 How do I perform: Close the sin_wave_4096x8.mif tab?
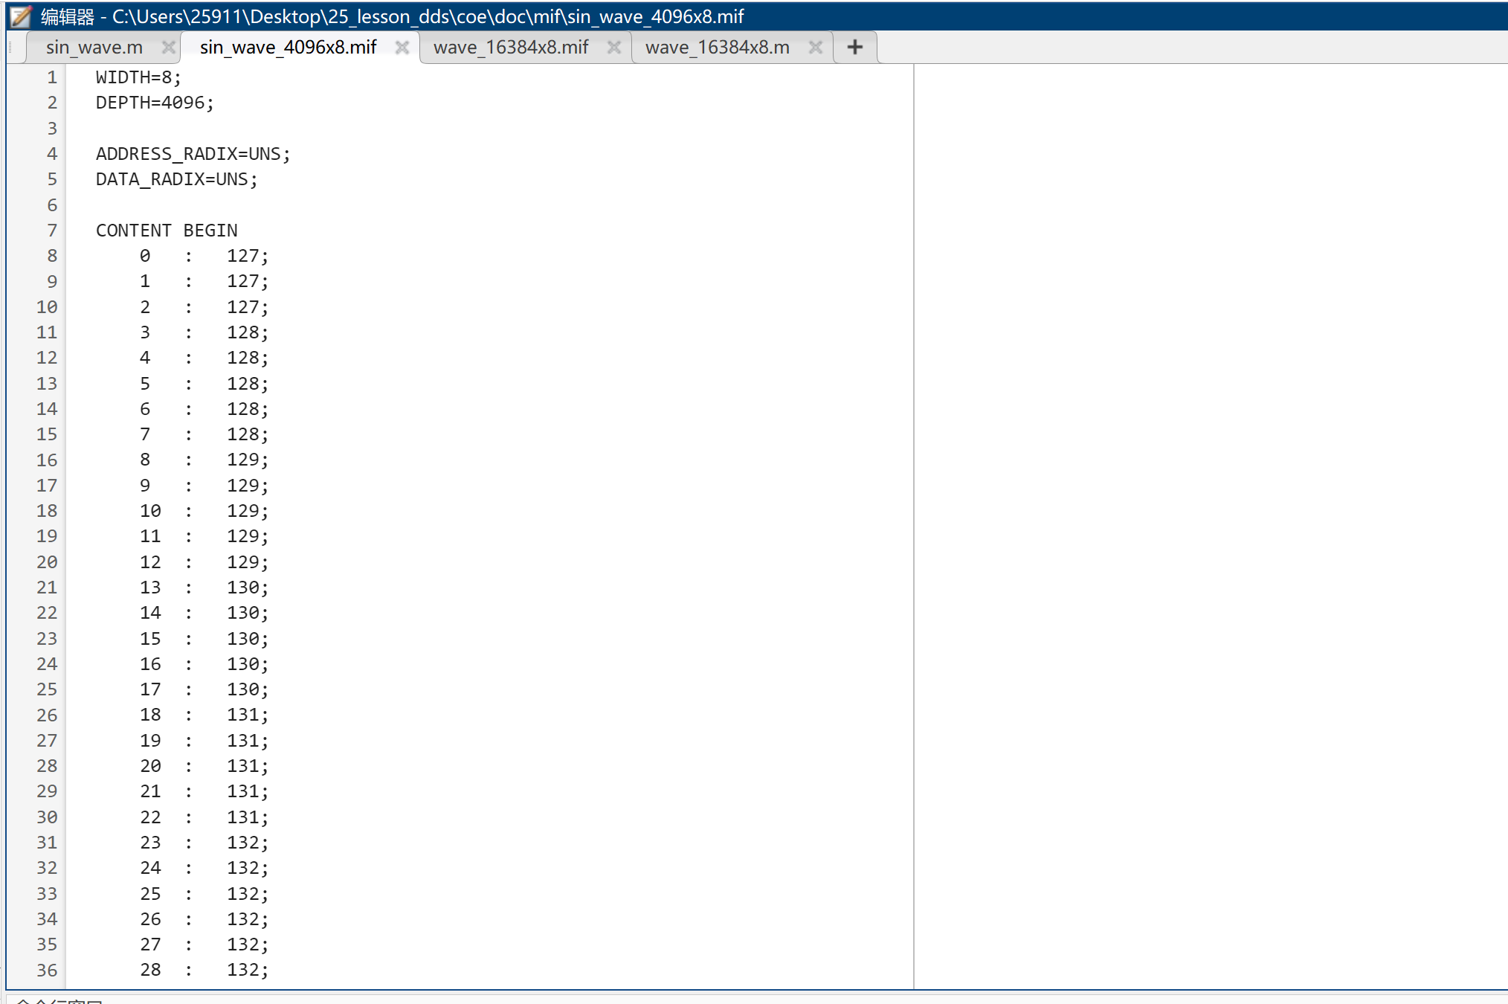(x=402, y=48)
